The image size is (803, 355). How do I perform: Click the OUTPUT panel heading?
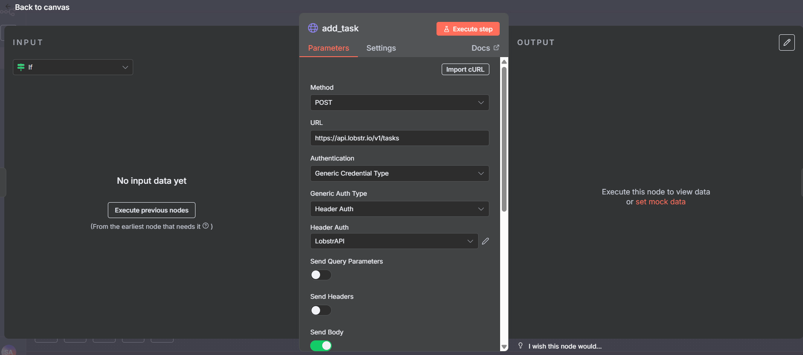(x=536, y=42)
